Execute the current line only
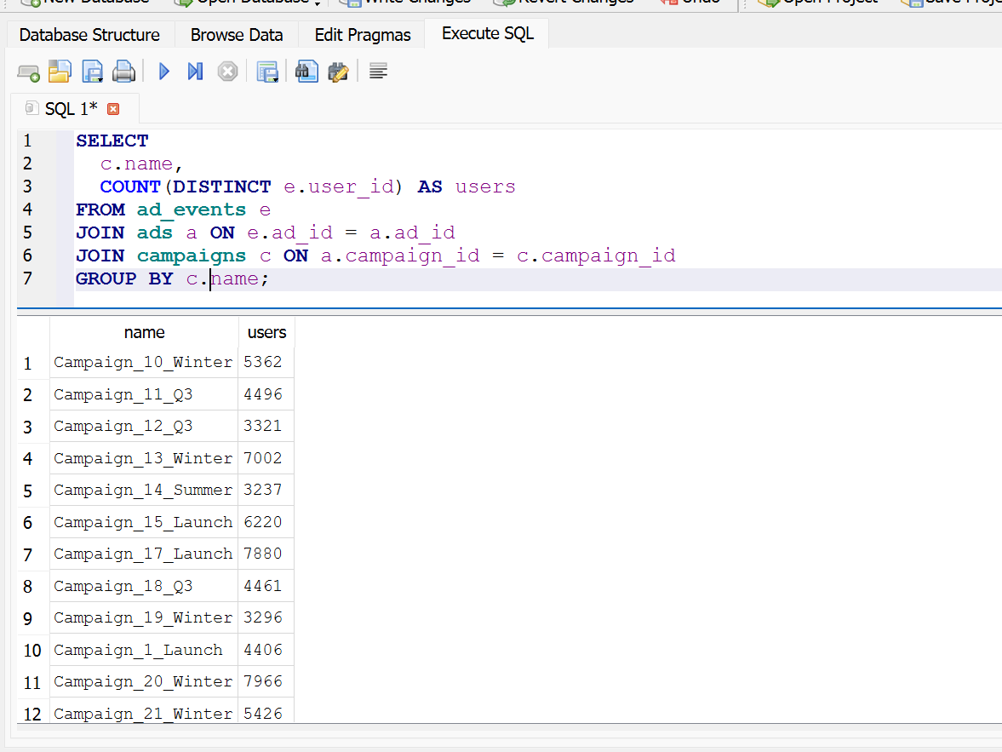The width and height of the screenshot is (1002, 752). [195, 72]
